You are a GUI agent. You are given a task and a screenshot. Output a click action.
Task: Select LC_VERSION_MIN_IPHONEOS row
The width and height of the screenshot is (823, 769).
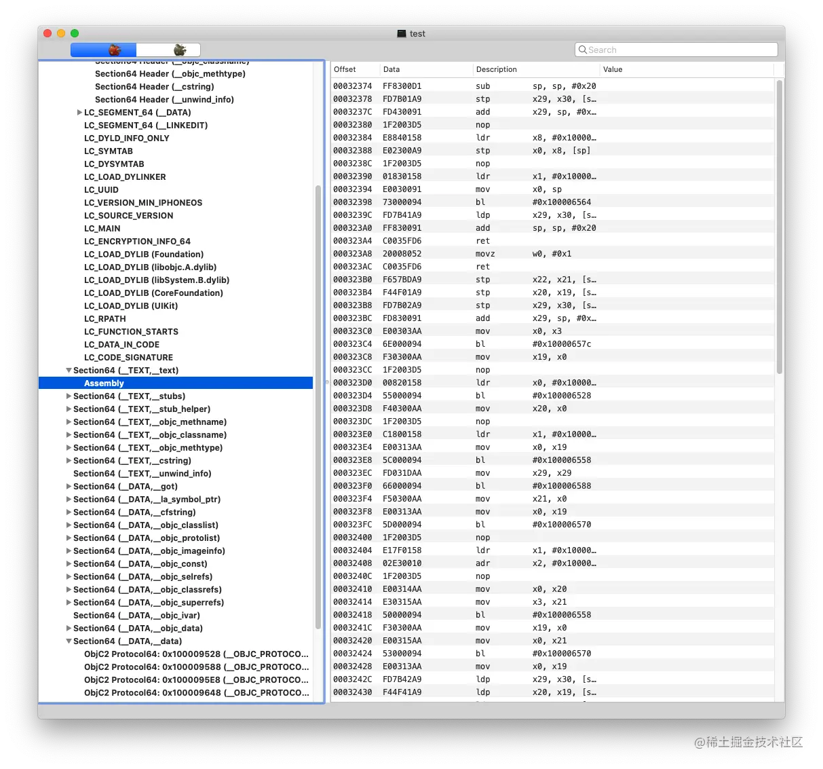(x=176, y=203)
